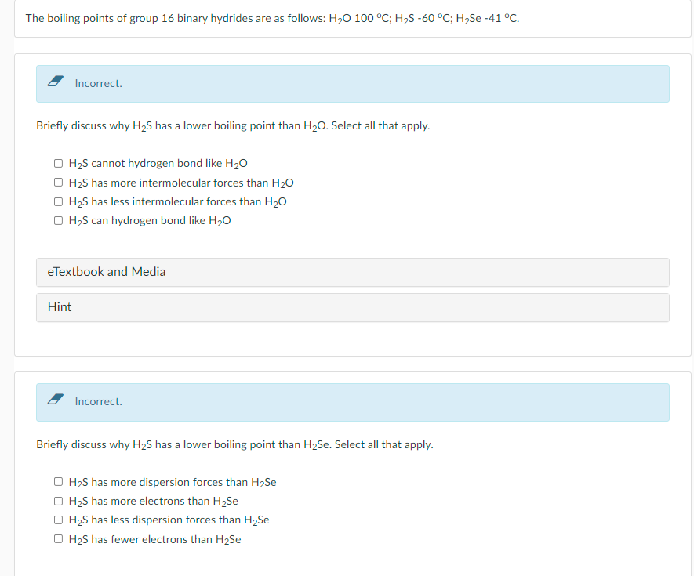Check "H2S cannot hydrogen bond like H2O"
The height and width of the screenshot is (576, 694).
tap(58, 163)
